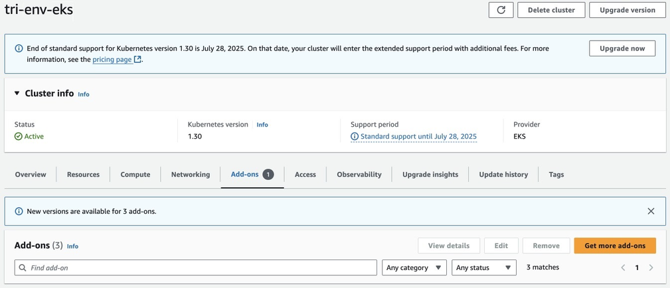Click the refresh cluster icon button

[x=501, y=10]
